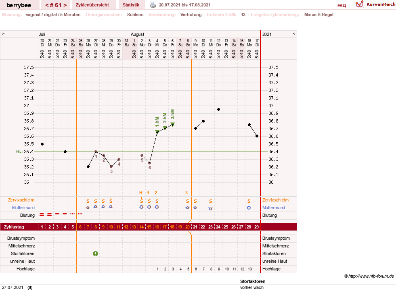This screenshot has width=396, height=297.
Task: Click the bleeding dash on cycle day 4
Action: (x=65, y=214)
